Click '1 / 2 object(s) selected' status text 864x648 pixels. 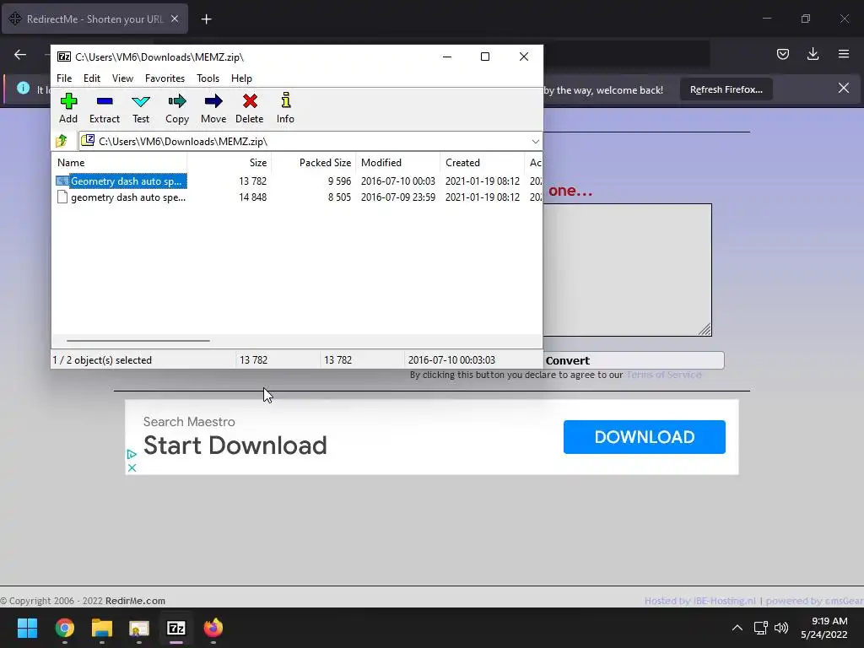click(x=102, y=359)
